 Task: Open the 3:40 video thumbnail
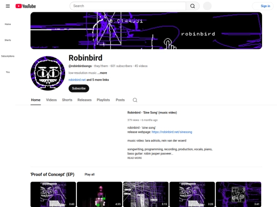tap(53, 194)
